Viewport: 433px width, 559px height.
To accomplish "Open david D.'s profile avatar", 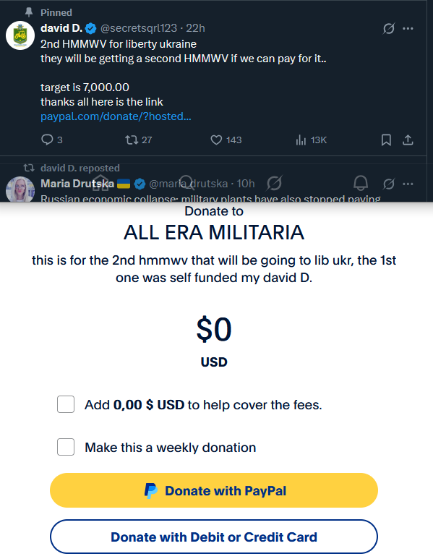I will 20,35.
